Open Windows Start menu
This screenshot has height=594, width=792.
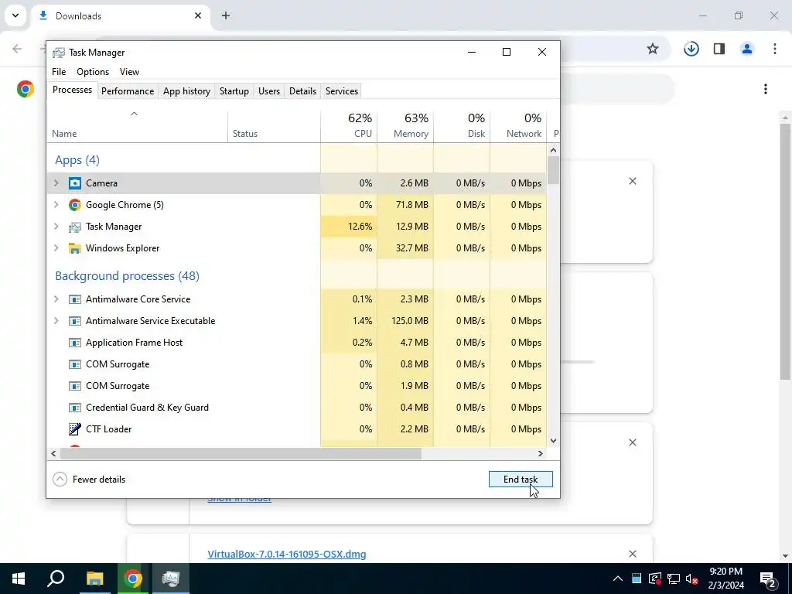click(x=19, y=579)
